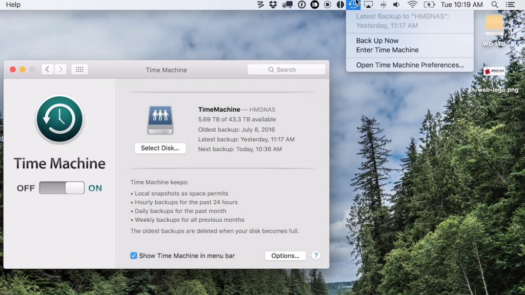Select the jh-web-logo.png desktop file
This screenshot has height=295, width=525.
(x=494, y=80)
